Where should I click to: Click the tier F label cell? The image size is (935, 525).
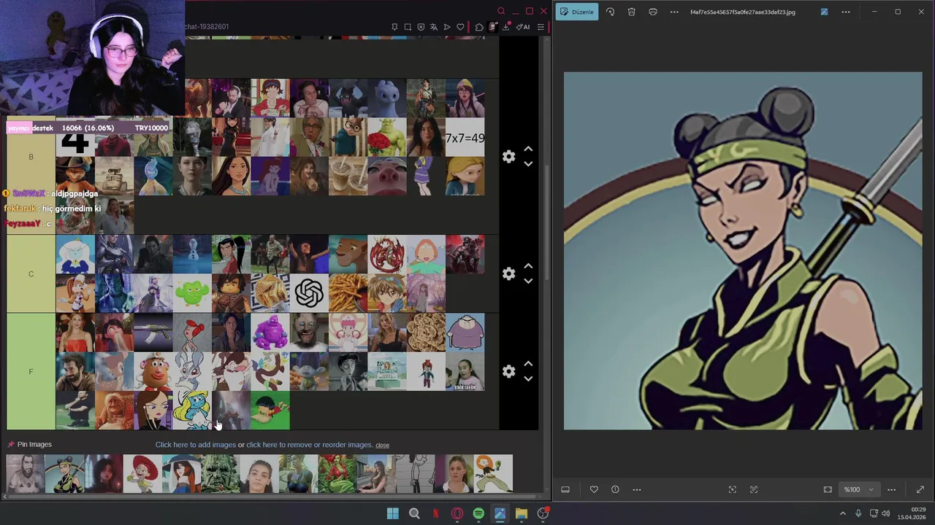pos(31,372)
